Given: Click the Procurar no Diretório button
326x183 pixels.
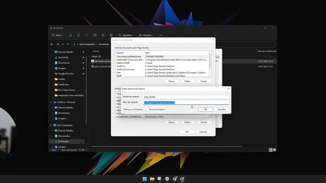Looking at the screenshot, I should (x=133, y=109).
